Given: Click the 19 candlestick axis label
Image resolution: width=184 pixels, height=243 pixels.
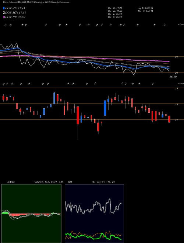Looking at the screenshot, I should (x=176, y=88).
